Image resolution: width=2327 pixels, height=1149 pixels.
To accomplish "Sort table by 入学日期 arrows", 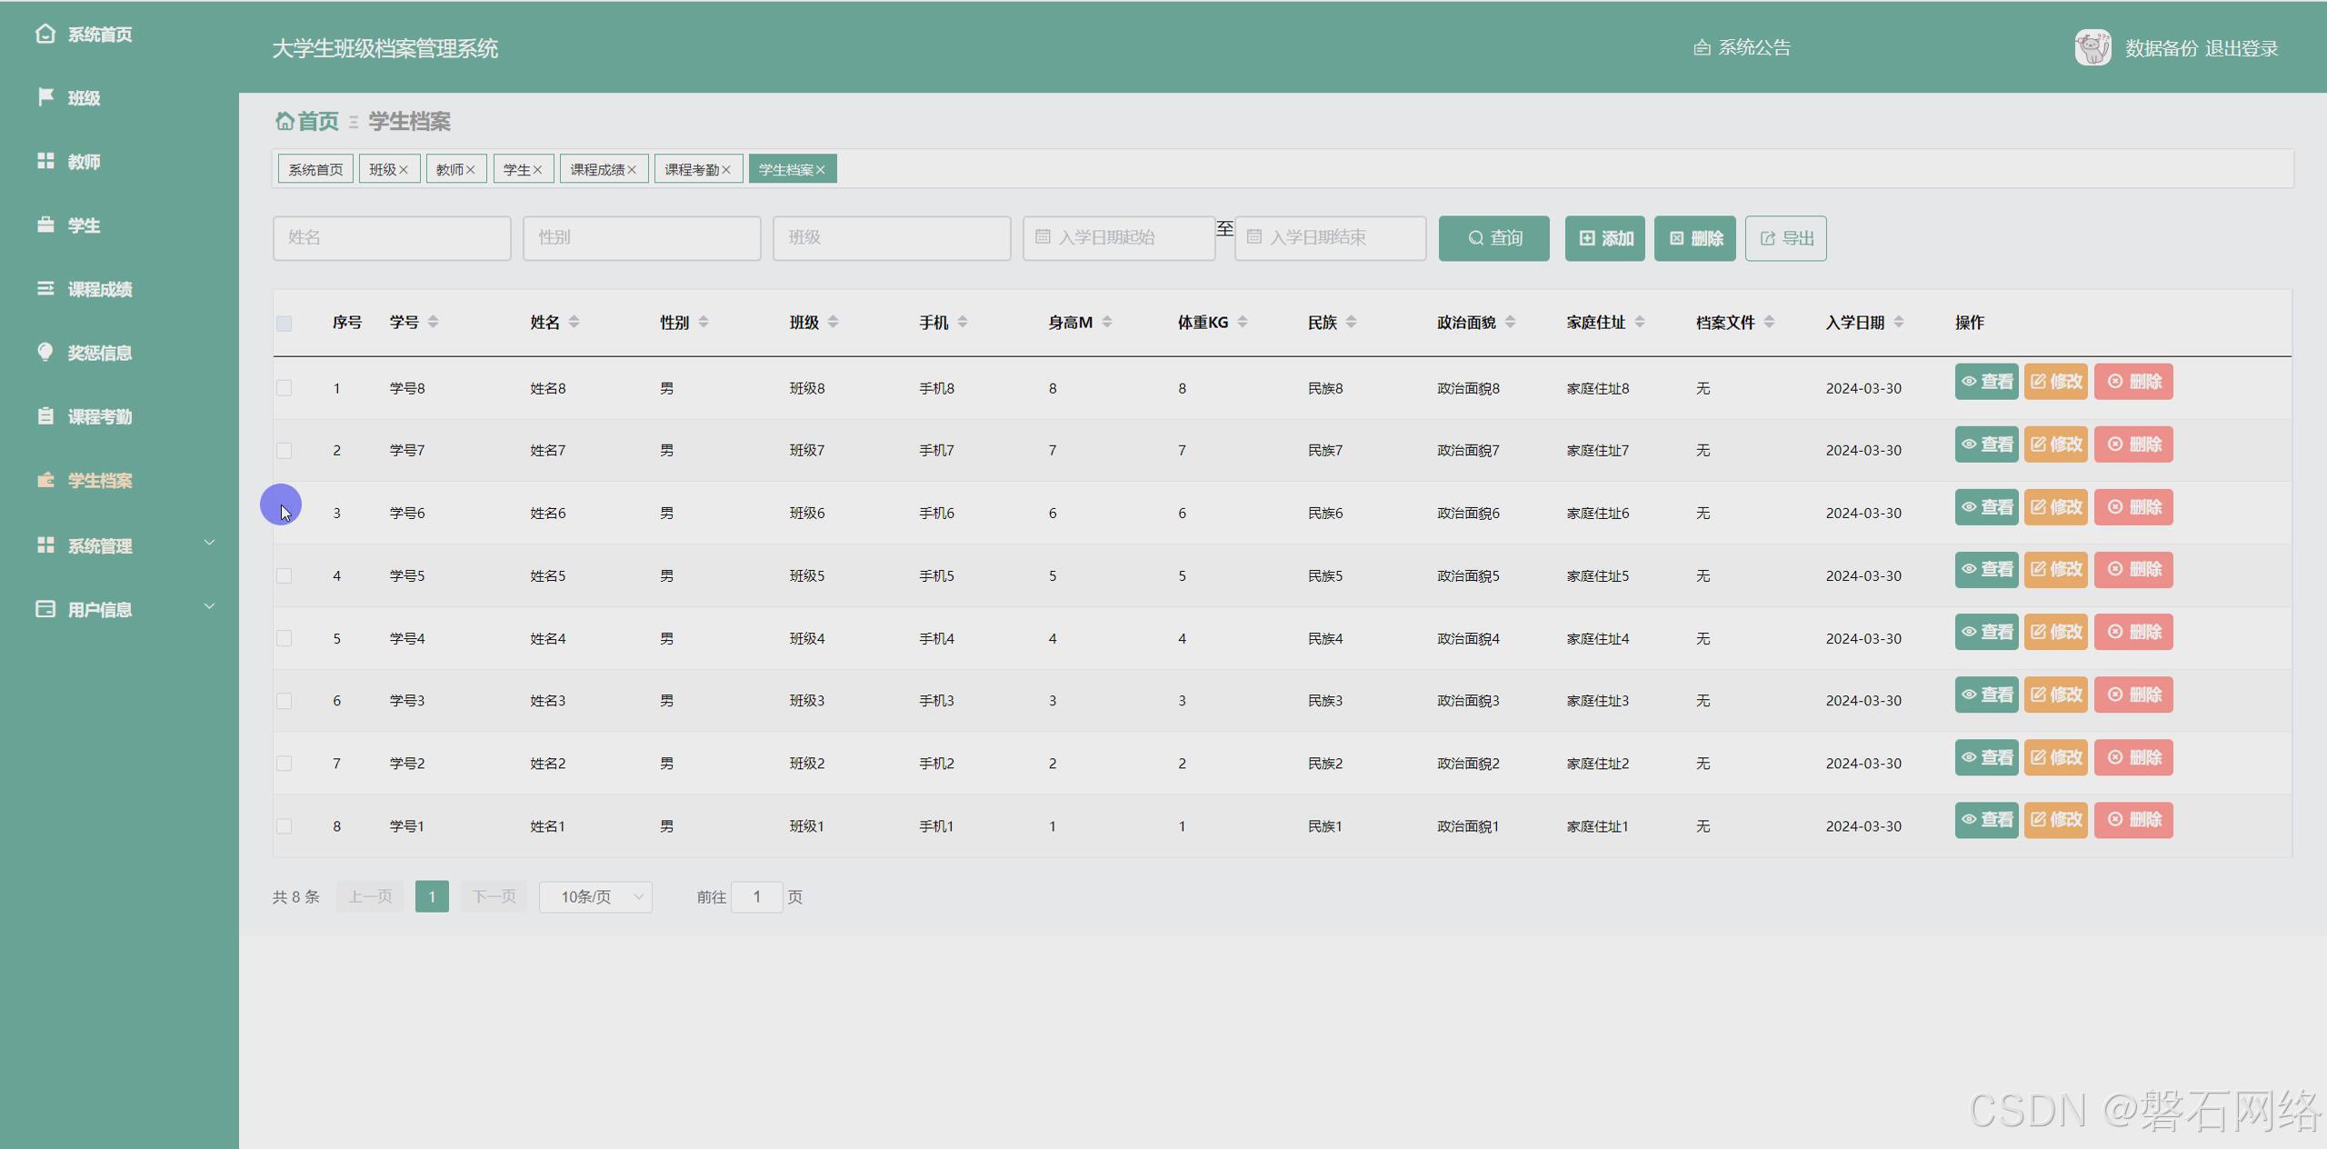I will [x=1899, y=322].
